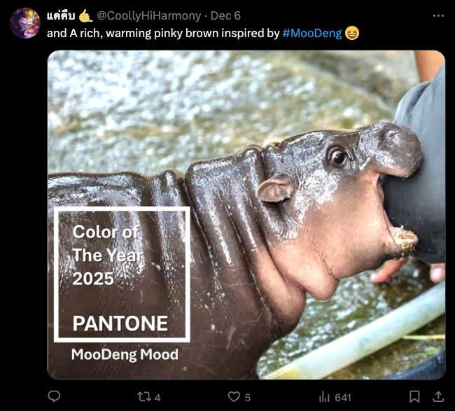Bookmark this post
455x411 pixels.
(x=414, y=396)
